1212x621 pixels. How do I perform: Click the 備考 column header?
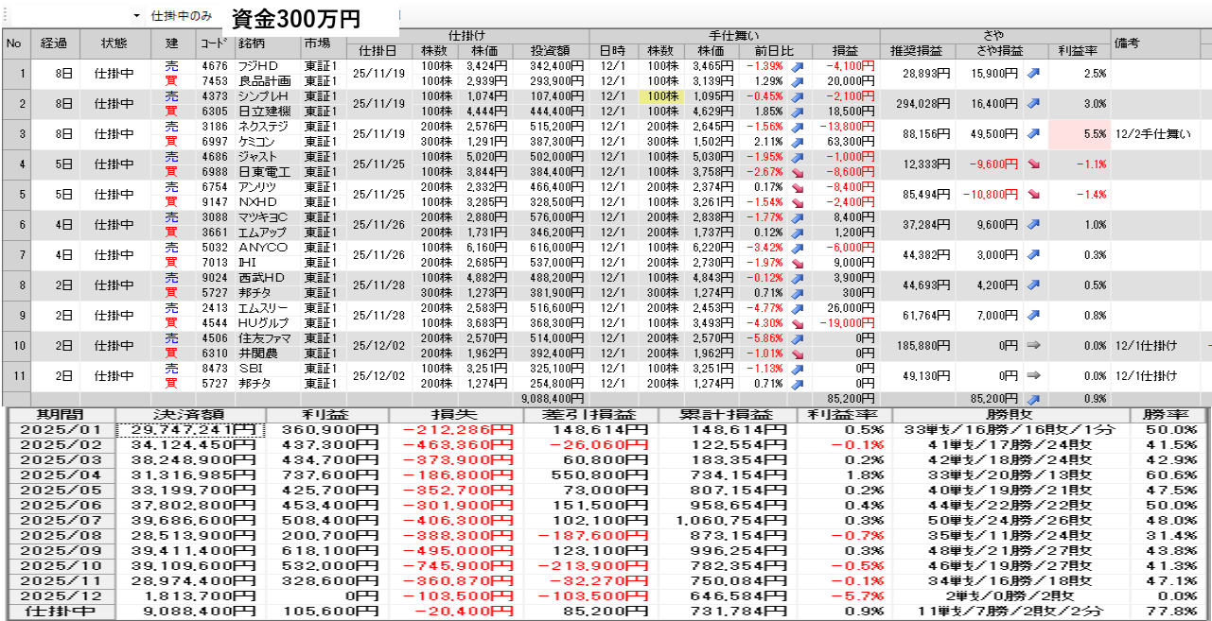pos(1127,43)
